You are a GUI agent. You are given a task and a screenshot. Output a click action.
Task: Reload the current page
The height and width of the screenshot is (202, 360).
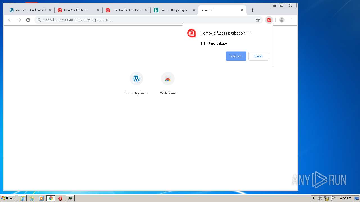point(28,20)
